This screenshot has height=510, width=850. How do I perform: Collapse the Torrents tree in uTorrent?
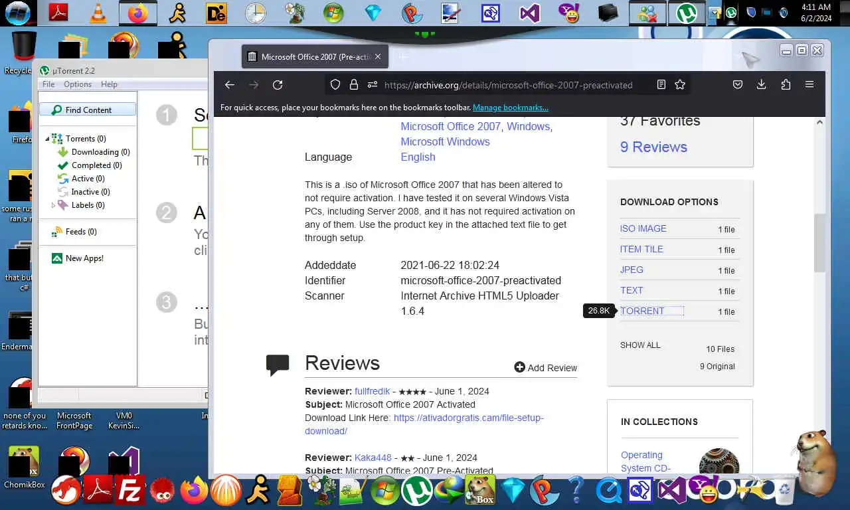(x=47, y=139)
